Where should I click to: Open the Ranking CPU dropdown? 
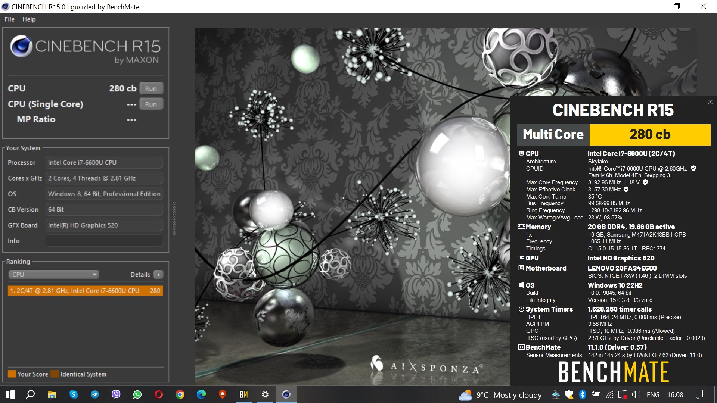coord(53,274)
